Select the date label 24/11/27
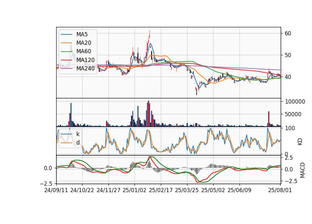 click(109, 190)
